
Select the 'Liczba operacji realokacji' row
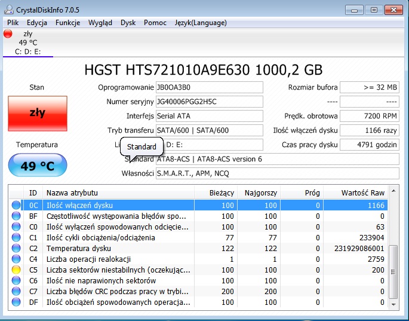pos(198,259)
